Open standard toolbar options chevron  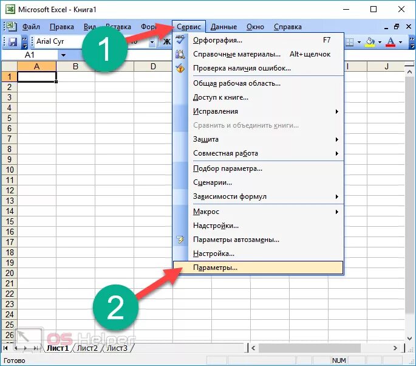pos(24,42)
